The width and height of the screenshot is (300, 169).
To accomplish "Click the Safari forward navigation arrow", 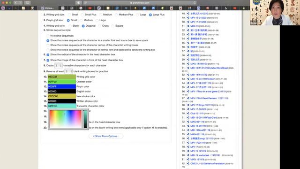I will tap(20, 3).
